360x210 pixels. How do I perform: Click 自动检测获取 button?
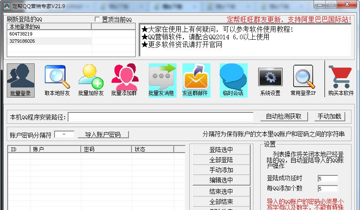click(284, 116)
